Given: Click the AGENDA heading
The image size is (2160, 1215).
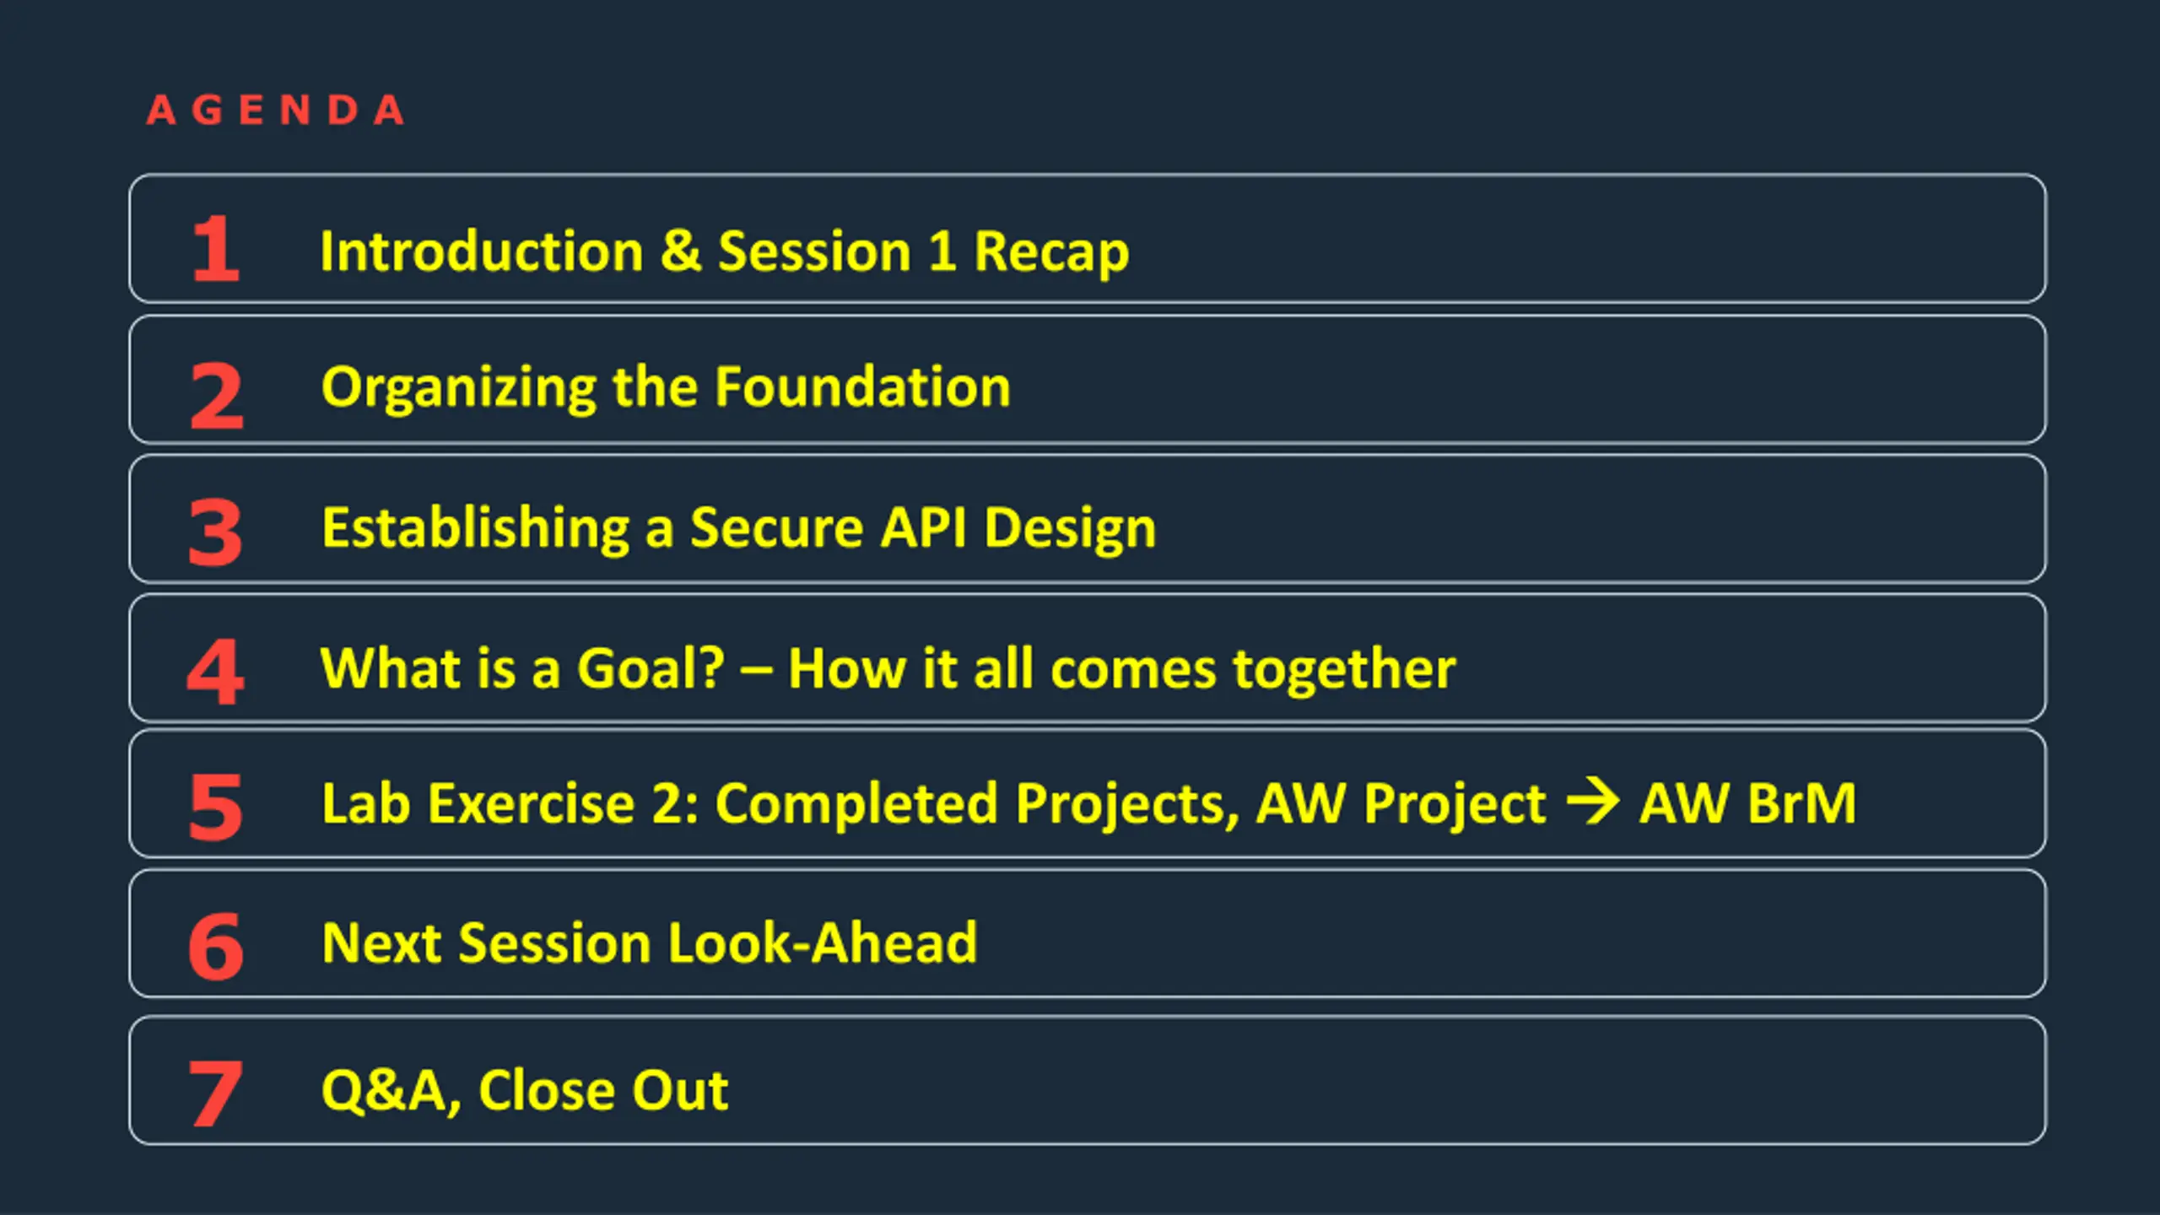Looking at the screenshot, I should (x=275, y=111).
